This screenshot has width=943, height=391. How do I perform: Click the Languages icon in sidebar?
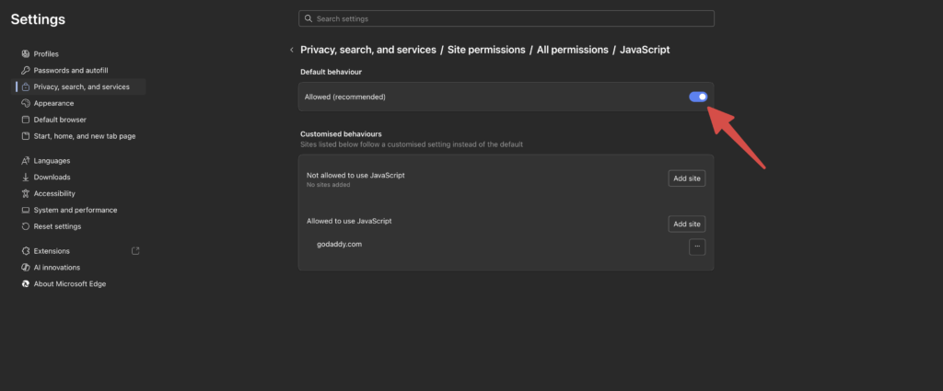pyautogui.click(x=26, y=161)
